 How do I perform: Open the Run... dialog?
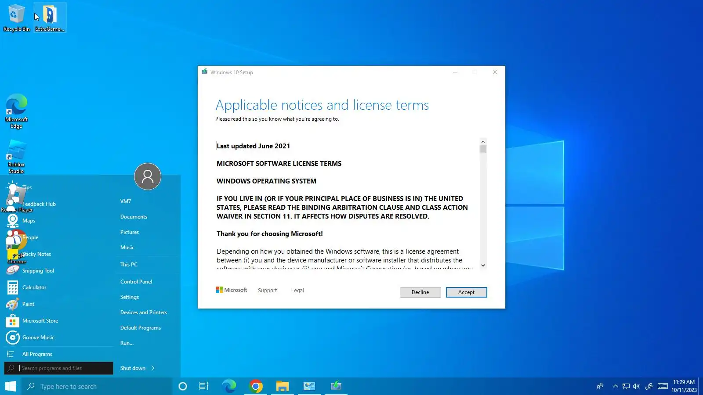(x=127, y=343)
